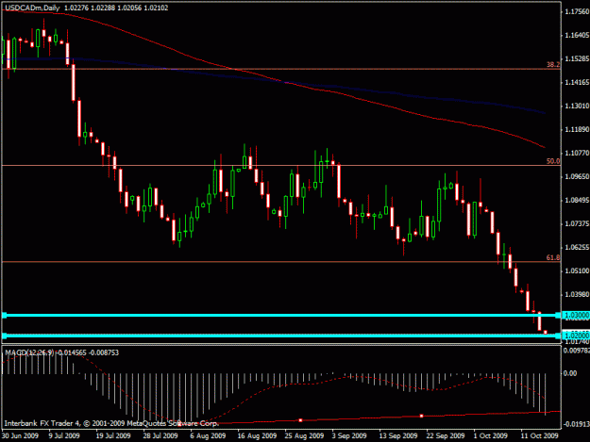Select the cyan horizontal line at 1.03000
This screenshot has width=590, height=442.
[281, 315]
